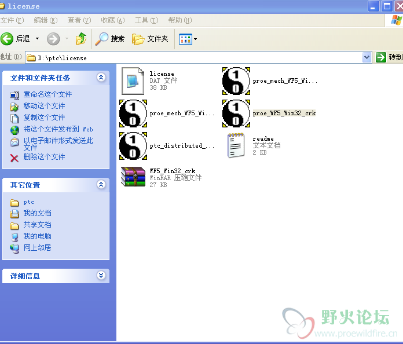Open 我的电脑 link
Viewport: 403px width, 344px height.
click(37, 236)
